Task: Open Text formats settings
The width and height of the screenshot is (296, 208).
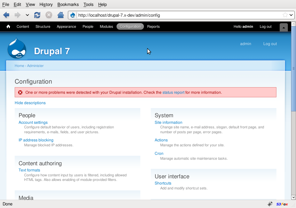Action: click(x=29, y=170)
